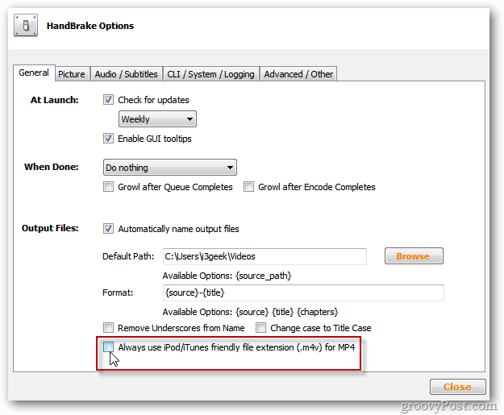Switch to the General tab
The height and width of the screenshot is (415, 504).
34,73
